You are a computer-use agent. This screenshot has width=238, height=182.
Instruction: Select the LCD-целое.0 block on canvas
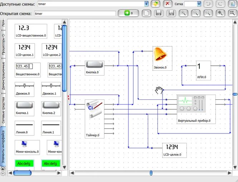tap(174, 150)
